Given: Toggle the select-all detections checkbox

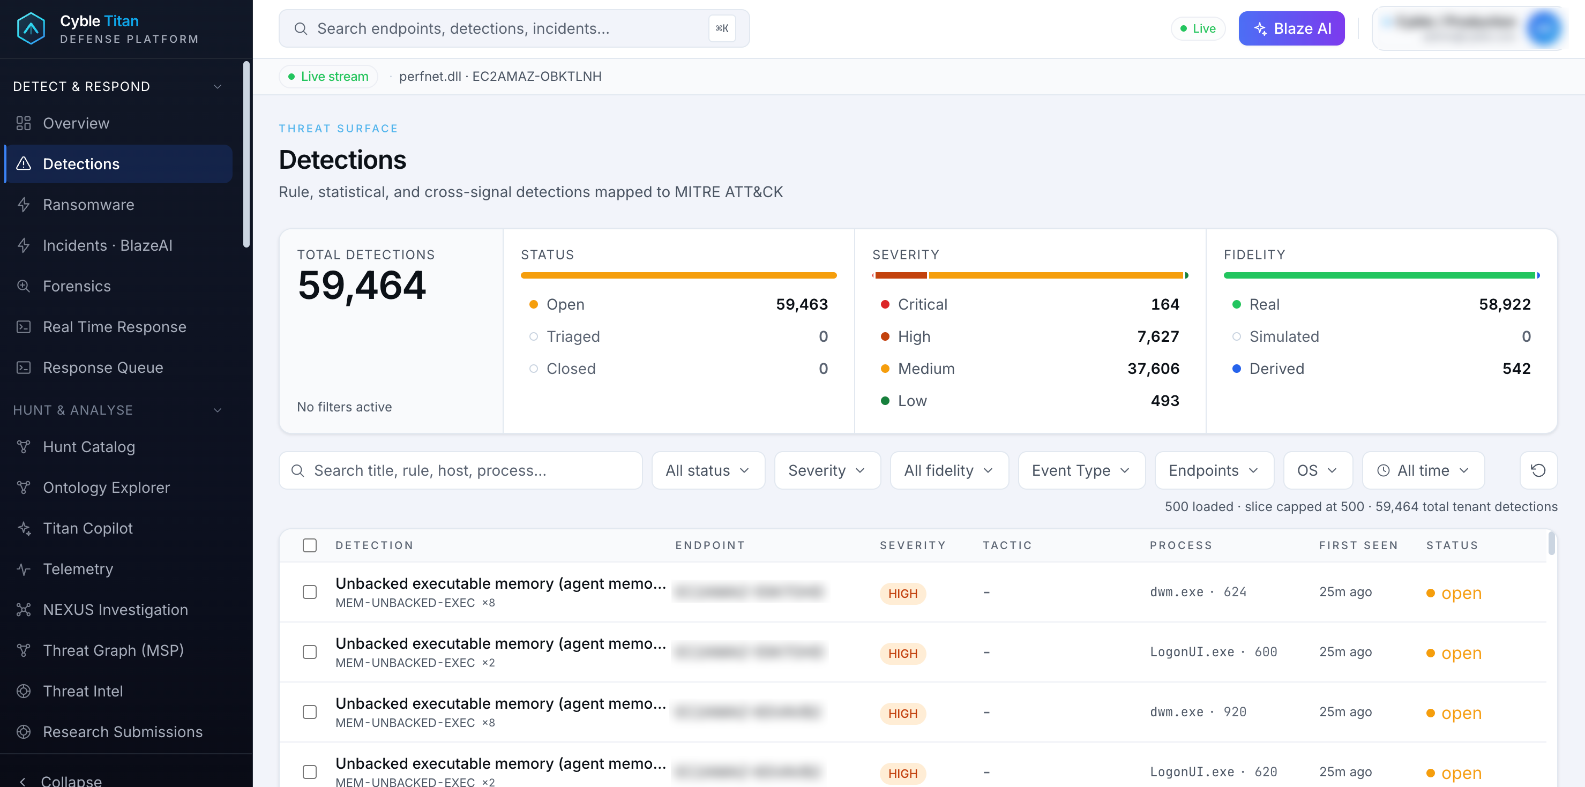Looking at the screenshot, I should pyautogui.click(x=310, y=545).
